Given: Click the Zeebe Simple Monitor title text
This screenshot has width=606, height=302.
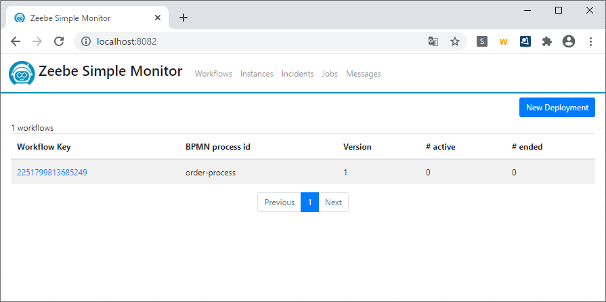Looking at the screenshot, I should pos(110,71).
